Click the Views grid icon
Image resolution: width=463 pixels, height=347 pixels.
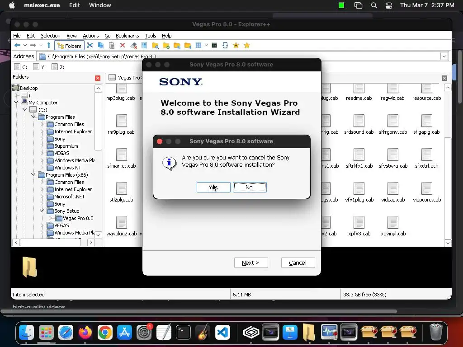tap(198, 46)
